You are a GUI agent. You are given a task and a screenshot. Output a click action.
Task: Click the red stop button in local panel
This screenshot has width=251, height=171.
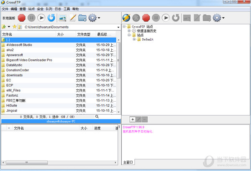tap(22, 18)
